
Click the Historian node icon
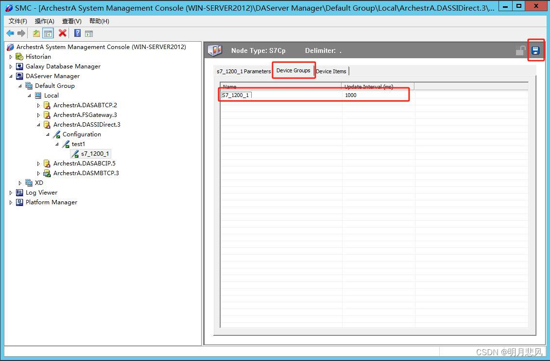(19, 57)
